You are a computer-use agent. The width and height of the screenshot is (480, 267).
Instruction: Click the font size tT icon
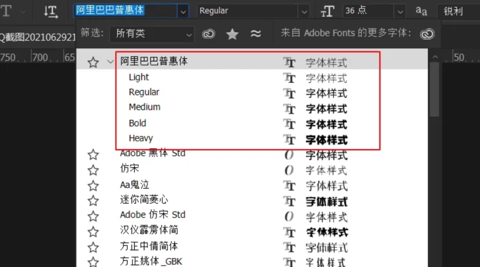[x=328, y=11]
